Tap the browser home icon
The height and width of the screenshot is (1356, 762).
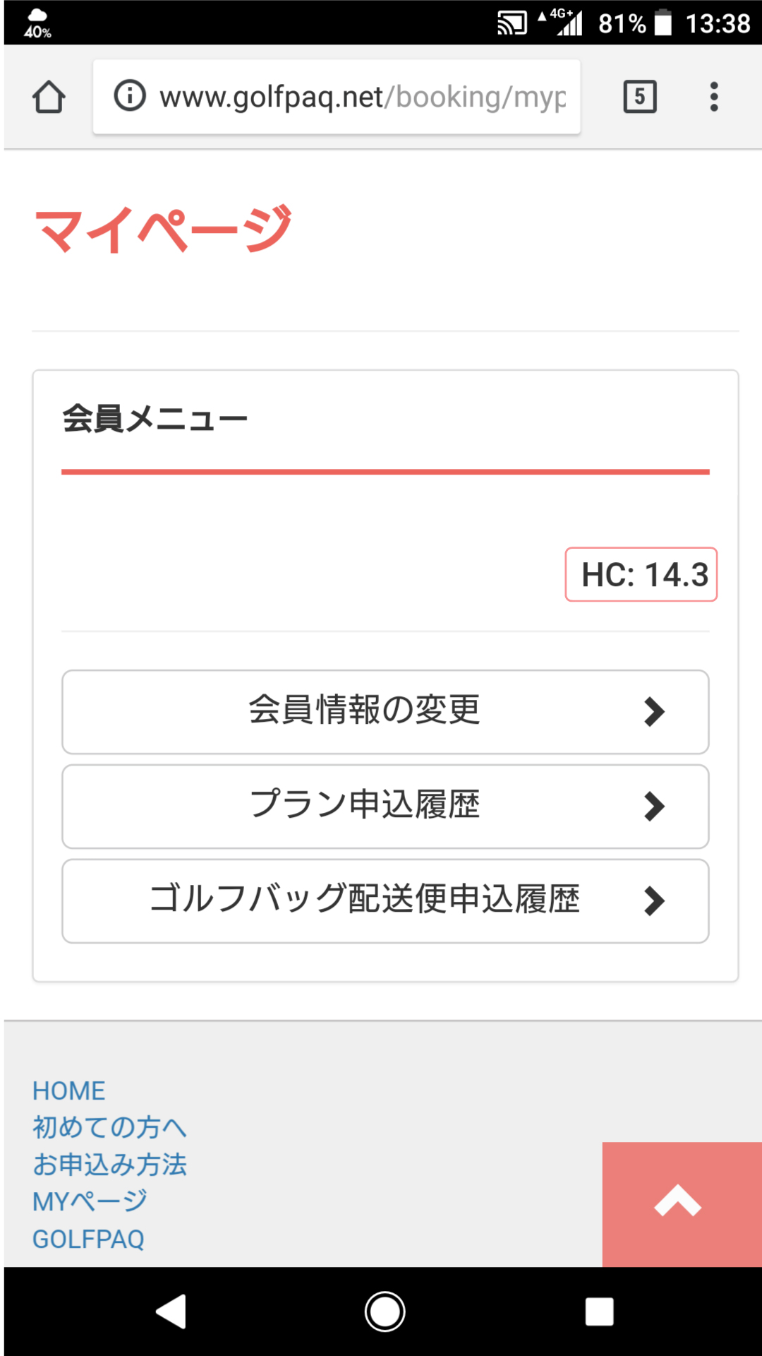point(49,97)
